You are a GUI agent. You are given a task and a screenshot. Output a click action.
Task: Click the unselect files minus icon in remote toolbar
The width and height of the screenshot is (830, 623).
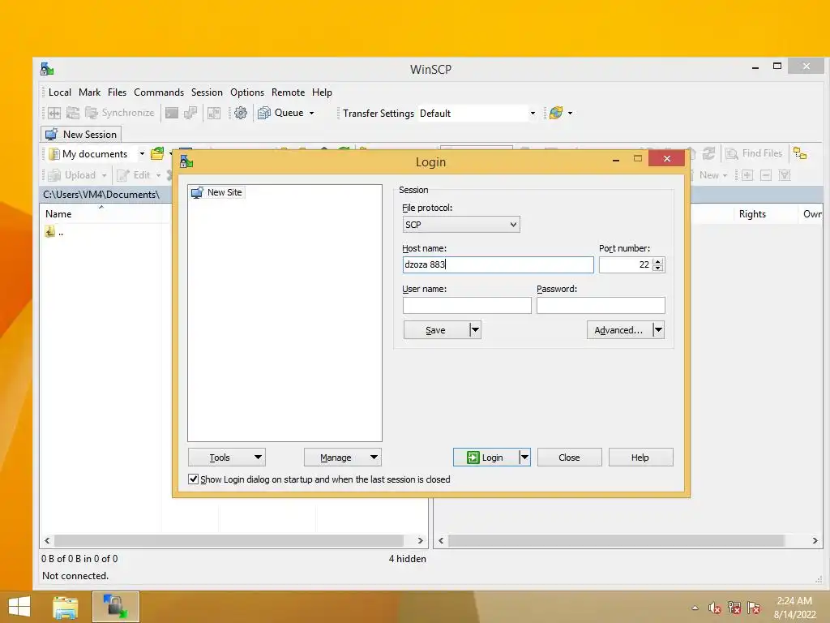(766, 175)
